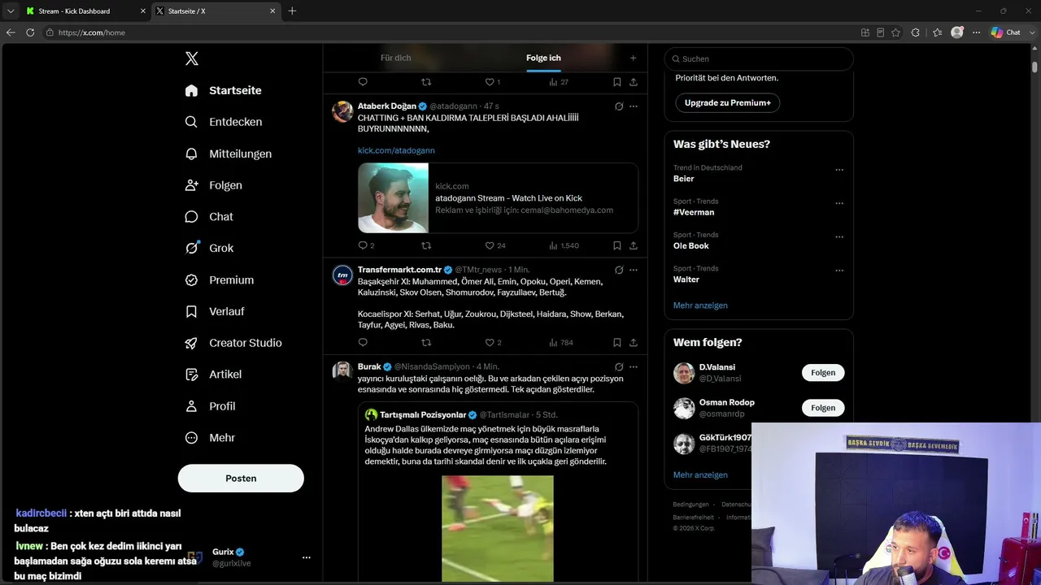Bookmark the Transfermarkt.com.tr post
This screenshot has width=1041, height=585.
coord(617,342)
